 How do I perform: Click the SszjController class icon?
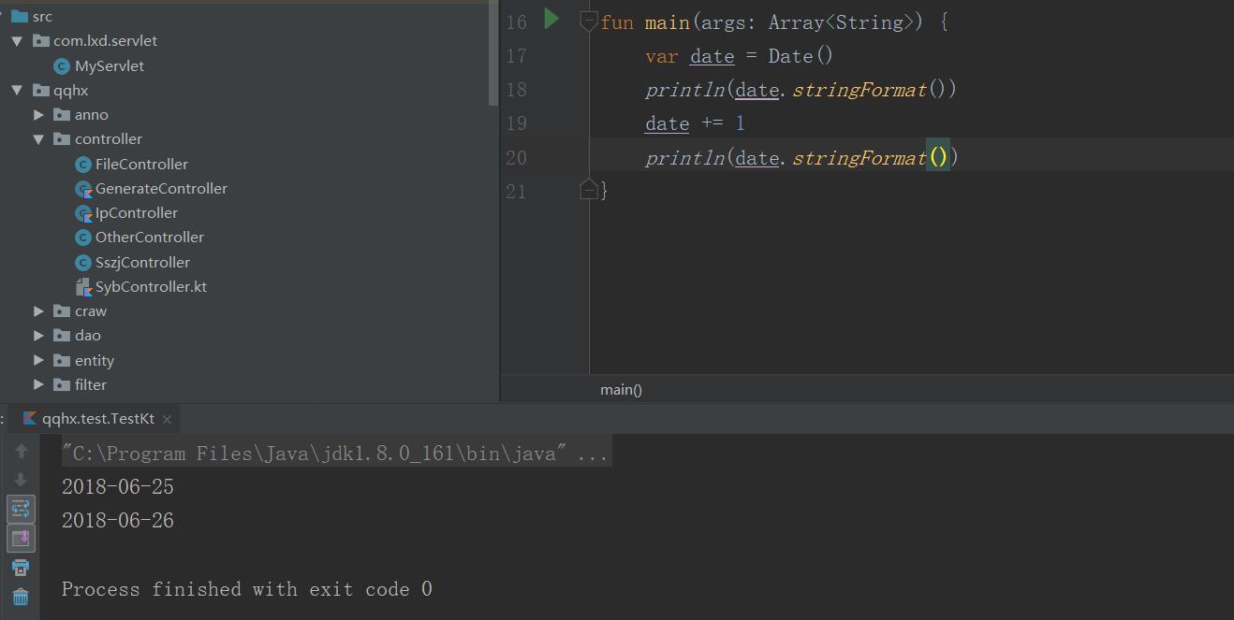click(83, 262)
